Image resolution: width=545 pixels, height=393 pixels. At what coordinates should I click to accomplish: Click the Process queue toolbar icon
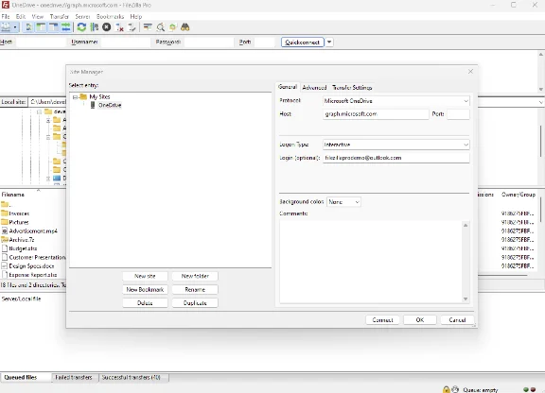pyautogui.click(x=95, y=27)
